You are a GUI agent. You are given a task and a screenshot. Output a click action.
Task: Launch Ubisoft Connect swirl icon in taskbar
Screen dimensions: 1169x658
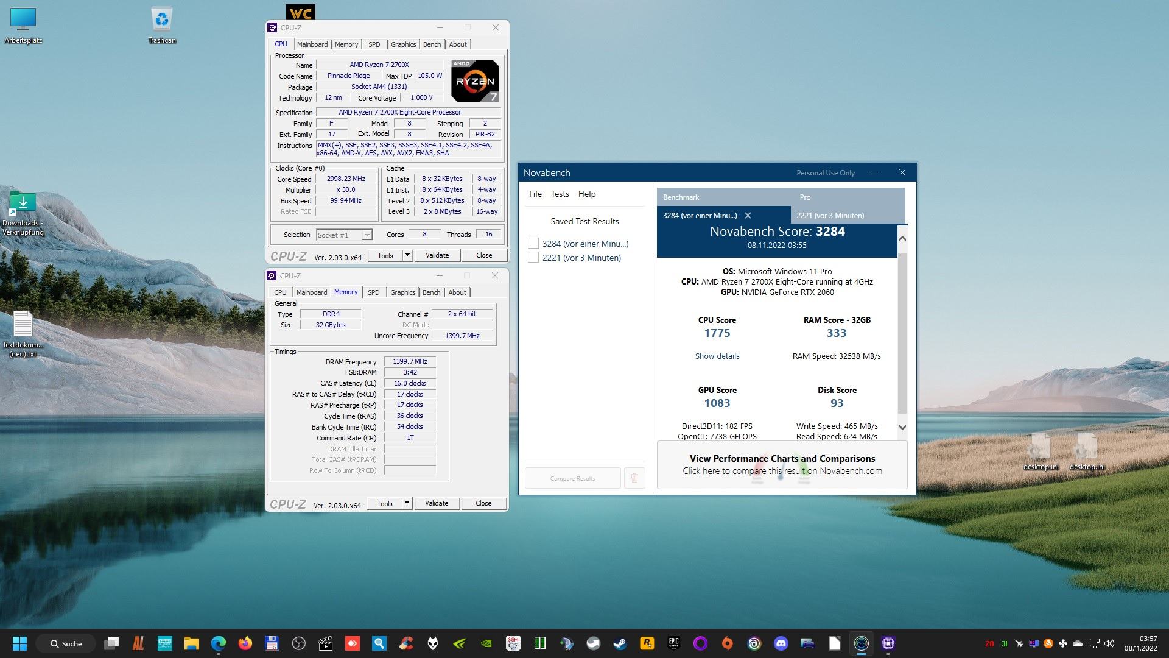(x=754, y=643)
